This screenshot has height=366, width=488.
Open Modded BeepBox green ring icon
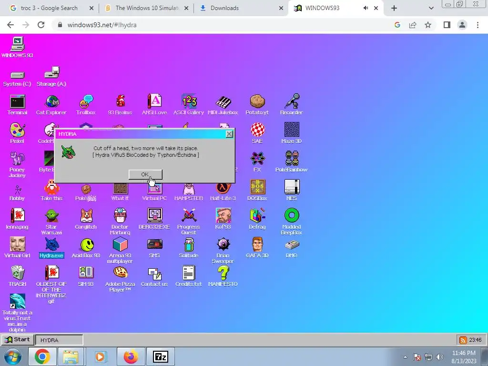pos(292,222)
